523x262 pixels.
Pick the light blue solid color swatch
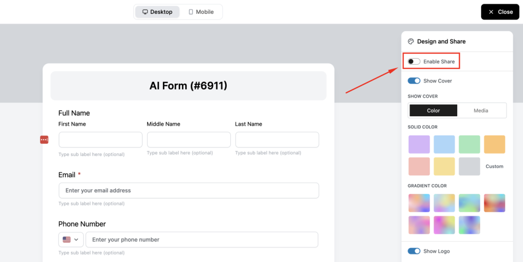[x=444, y=144]
